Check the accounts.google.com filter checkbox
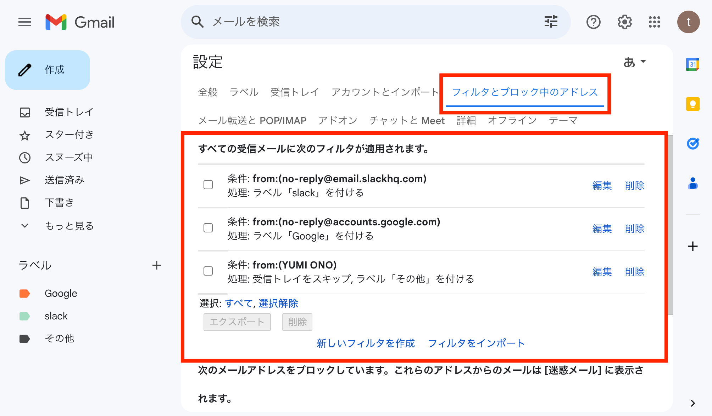The width and height of the screenshot is (712, 416). [x=208, y=228]
